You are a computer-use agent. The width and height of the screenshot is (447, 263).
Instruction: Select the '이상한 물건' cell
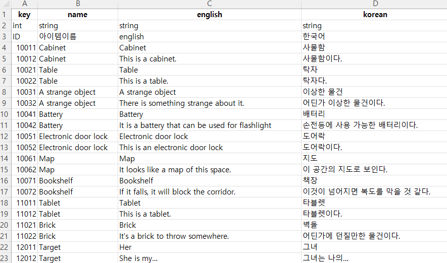click(374, 92)
